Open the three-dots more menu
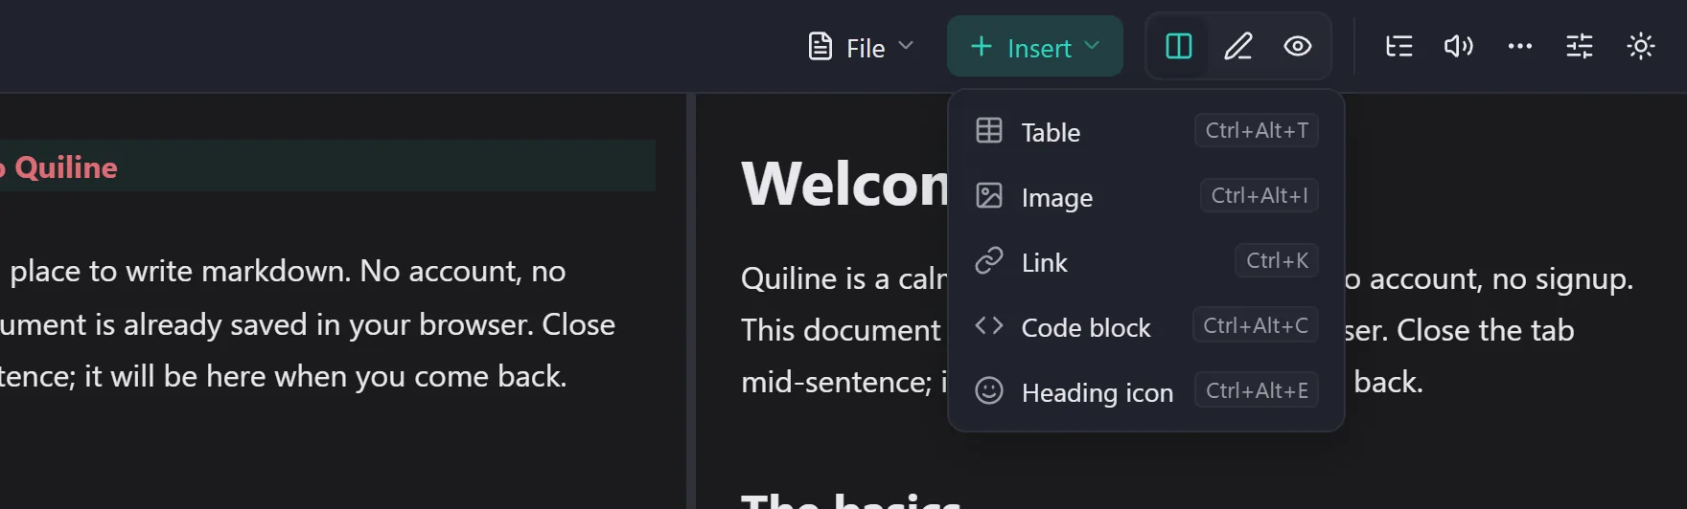 click(1520, 46)
